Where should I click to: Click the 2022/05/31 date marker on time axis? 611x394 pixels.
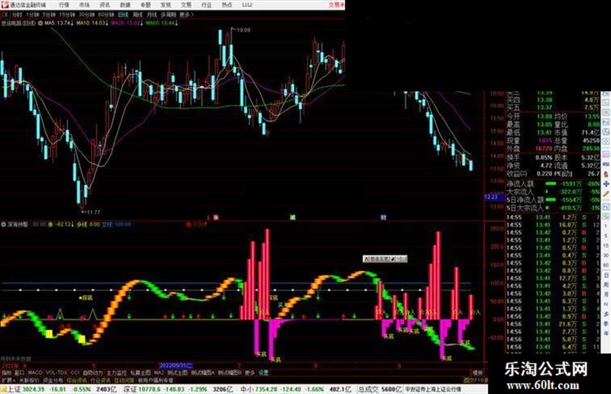(x=176, y=366)
